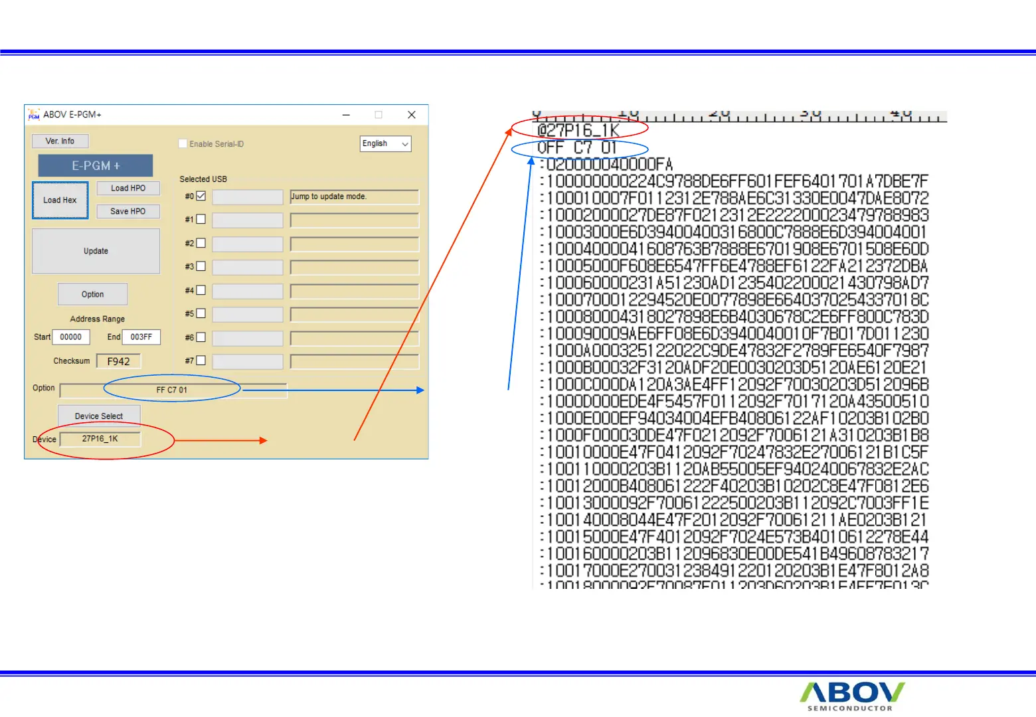Select the USB #3 checkbox
Viewport: 1036px width, 717px height.
[x=201, y=266]
